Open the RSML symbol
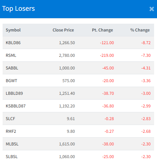Screen dimensions: 157x161 11,55
